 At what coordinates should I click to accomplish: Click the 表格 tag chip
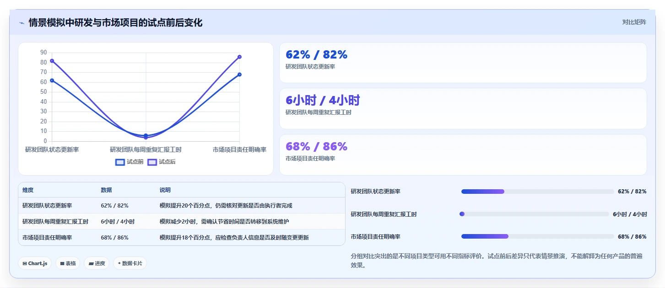click(68, 263)
